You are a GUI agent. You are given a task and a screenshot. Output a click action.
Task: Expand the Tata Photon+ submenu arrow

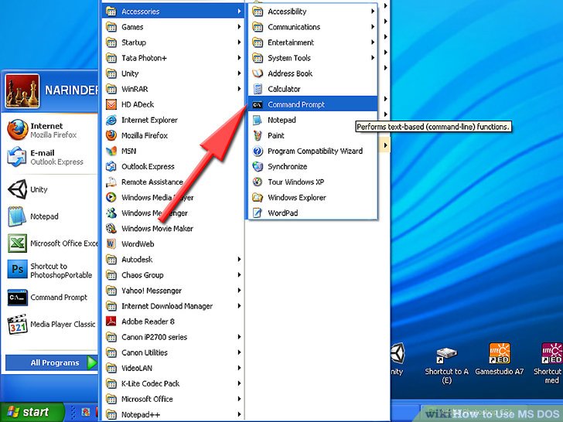click(239, 58)
